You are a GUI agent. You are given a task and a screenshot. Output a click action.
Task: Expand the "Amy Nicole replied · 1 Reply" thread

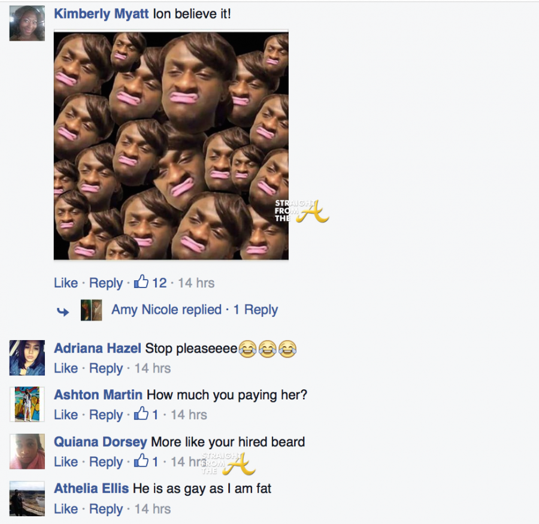pyautogui.click(x=195, y=310)
